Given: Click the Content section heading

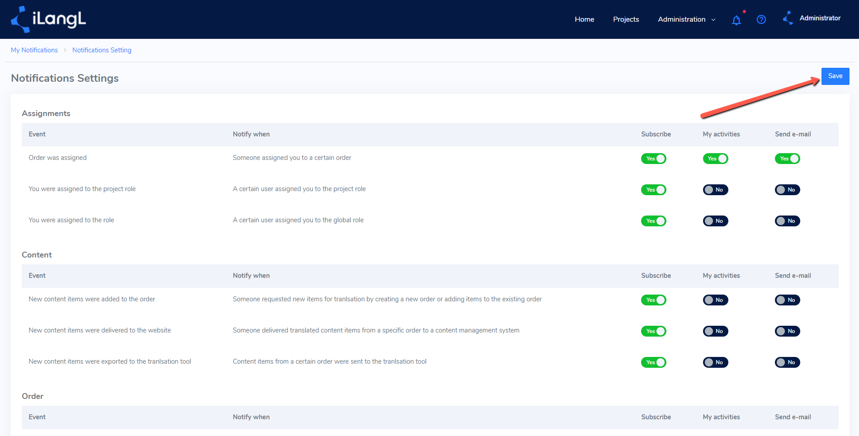Looking at the screenshot, I should pyautogui.click(x=37, y=255).
